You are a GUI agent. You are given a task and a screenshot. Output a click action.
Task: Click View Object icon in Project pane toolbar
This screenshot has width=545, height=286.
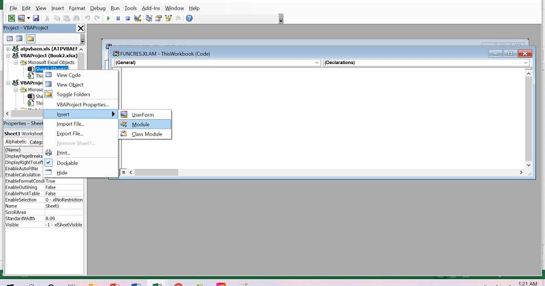19,39
